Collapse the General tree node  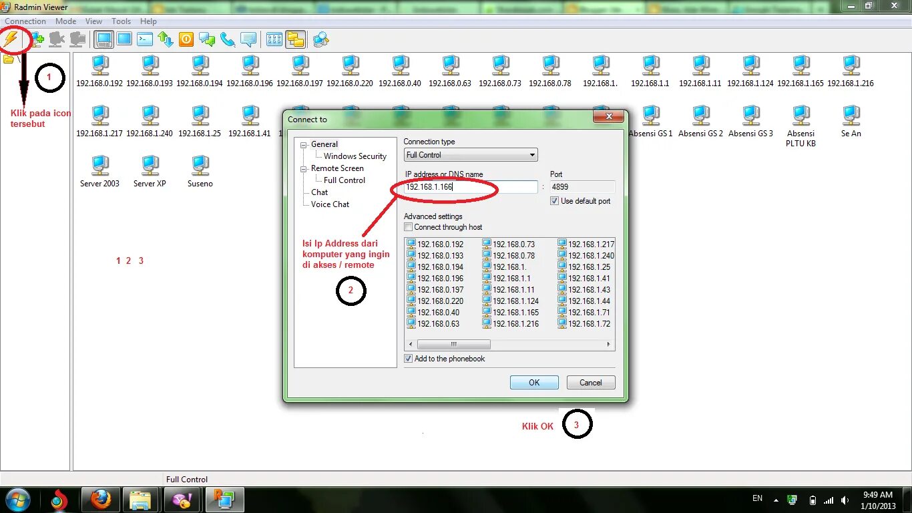(304, 144)
